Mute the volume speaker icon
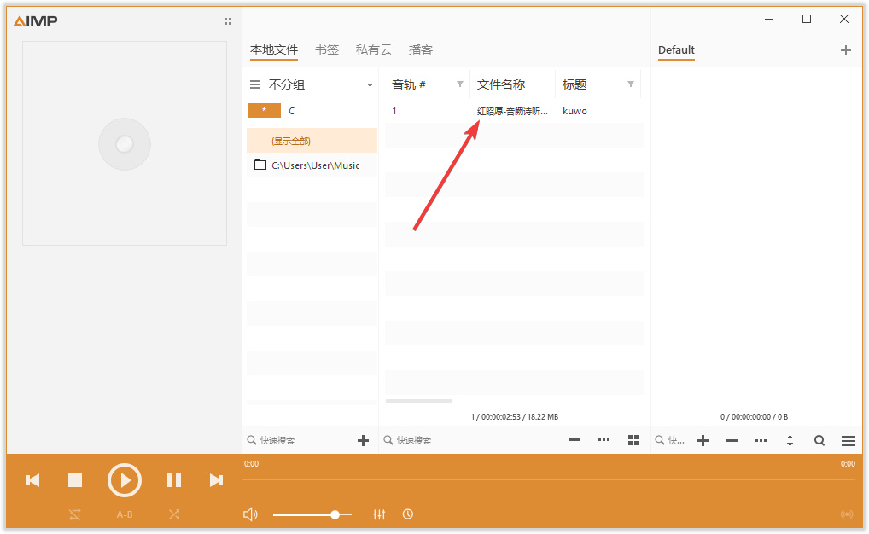The image size is (869, 534). click(x=250, y=514)
